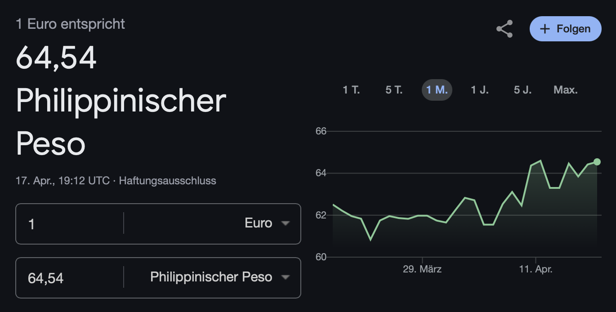This screenshot has width=616, height=312.
Task: Click the plus icon on Folgen
Action: coord(545,29)
